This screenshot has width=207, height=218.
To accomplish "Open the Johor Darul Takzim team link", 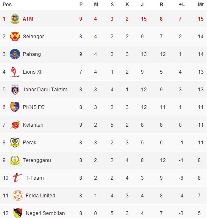I will tap(45, 90).
